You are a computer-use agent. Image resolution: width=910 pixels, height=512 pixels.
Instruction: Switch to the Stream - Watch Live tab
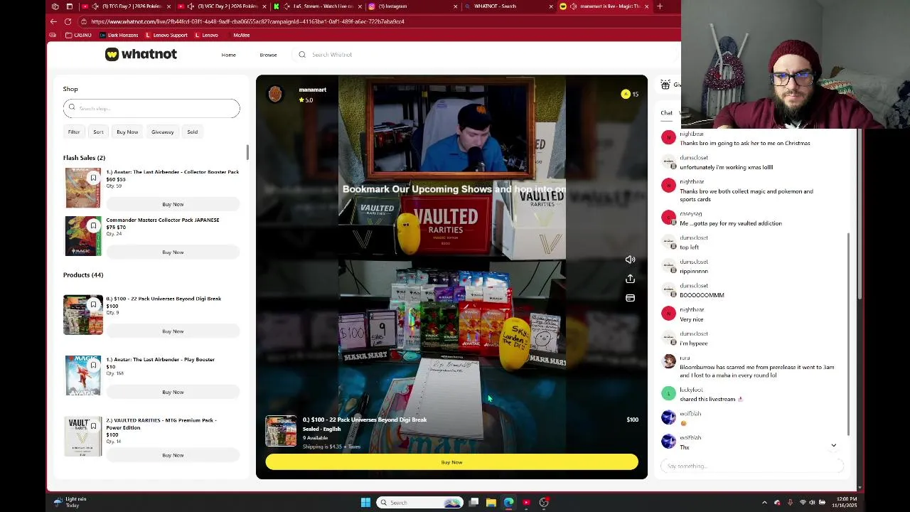[x=318, y=6]
